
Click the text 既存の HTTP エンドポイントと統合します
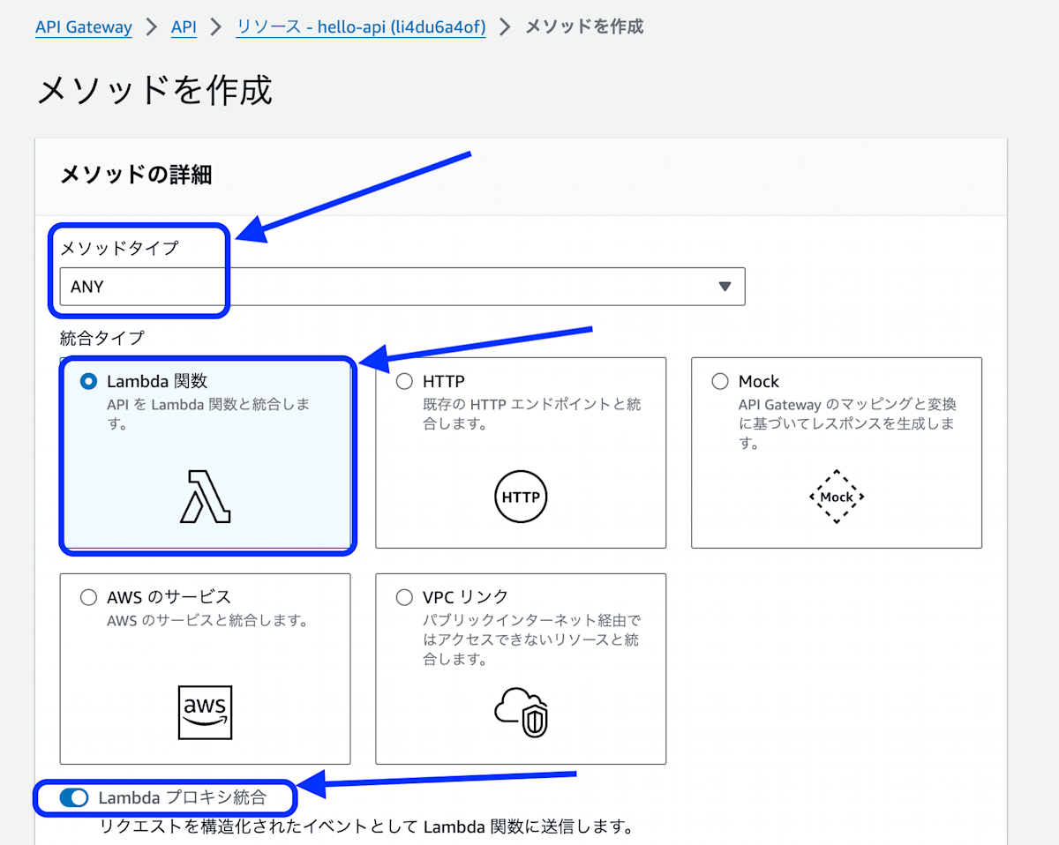[x=532, y=414]
